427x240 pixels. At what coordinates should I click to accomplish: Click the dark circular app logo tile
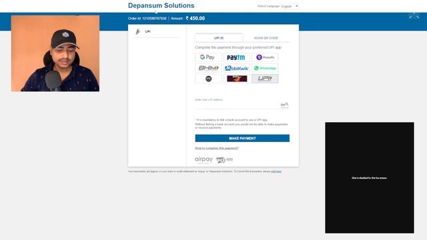(208, 79)
